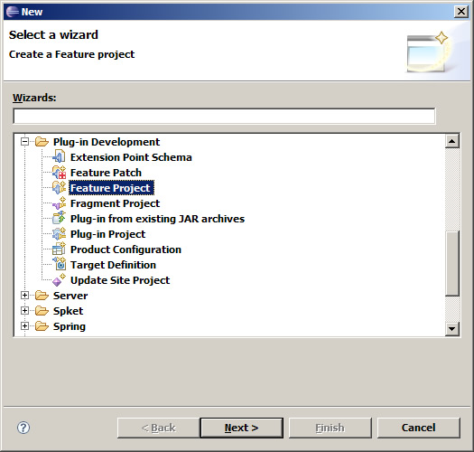
Task: Cancel the New wizard dialog
Action: coord(419,428)
